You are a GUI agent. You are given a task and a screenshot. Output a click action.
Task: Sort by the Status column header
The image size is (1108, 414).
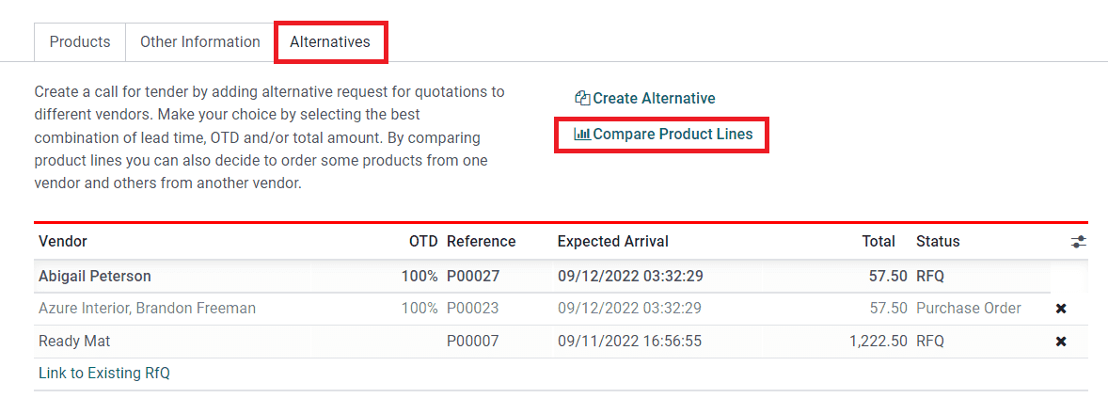coord(938,242)
